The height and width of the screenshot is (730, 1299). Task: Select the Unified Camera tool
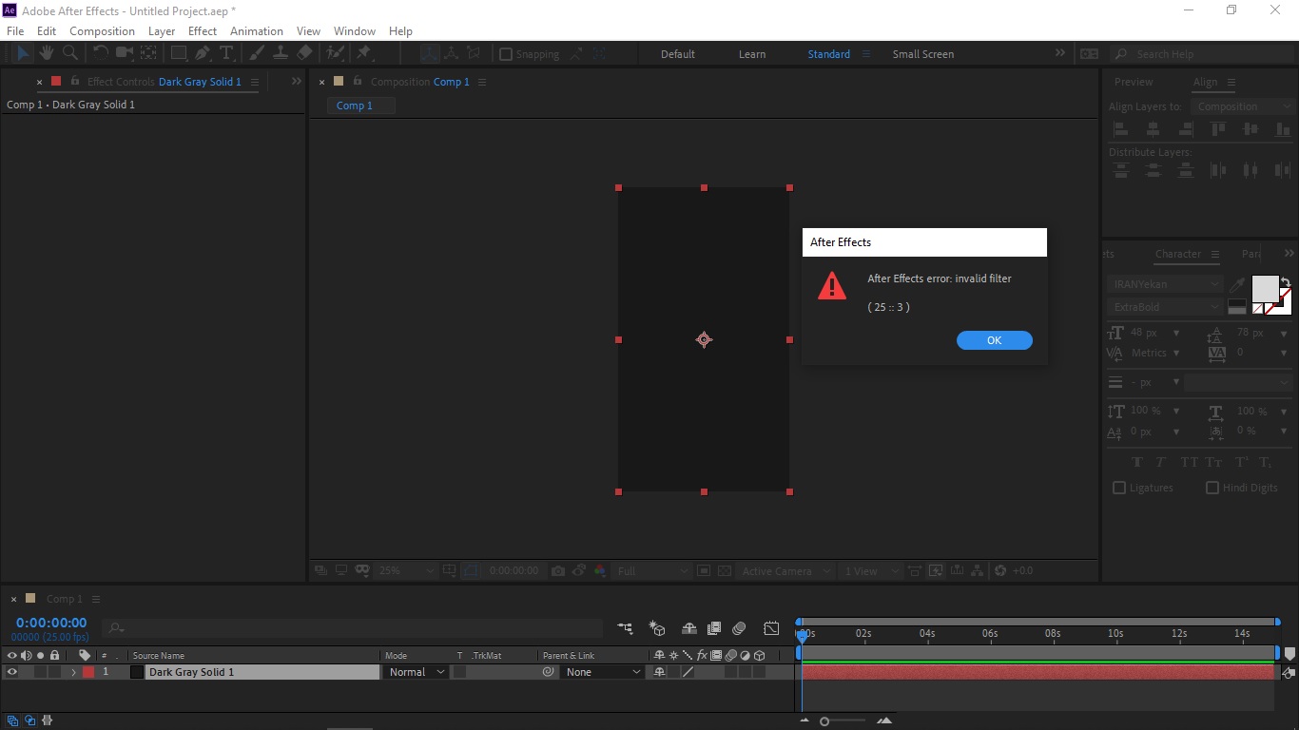pos(125,53)
